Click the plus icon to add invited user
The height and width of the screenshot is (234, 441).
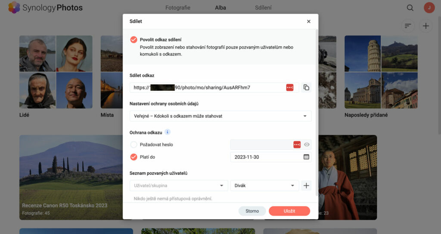[306, 186]
